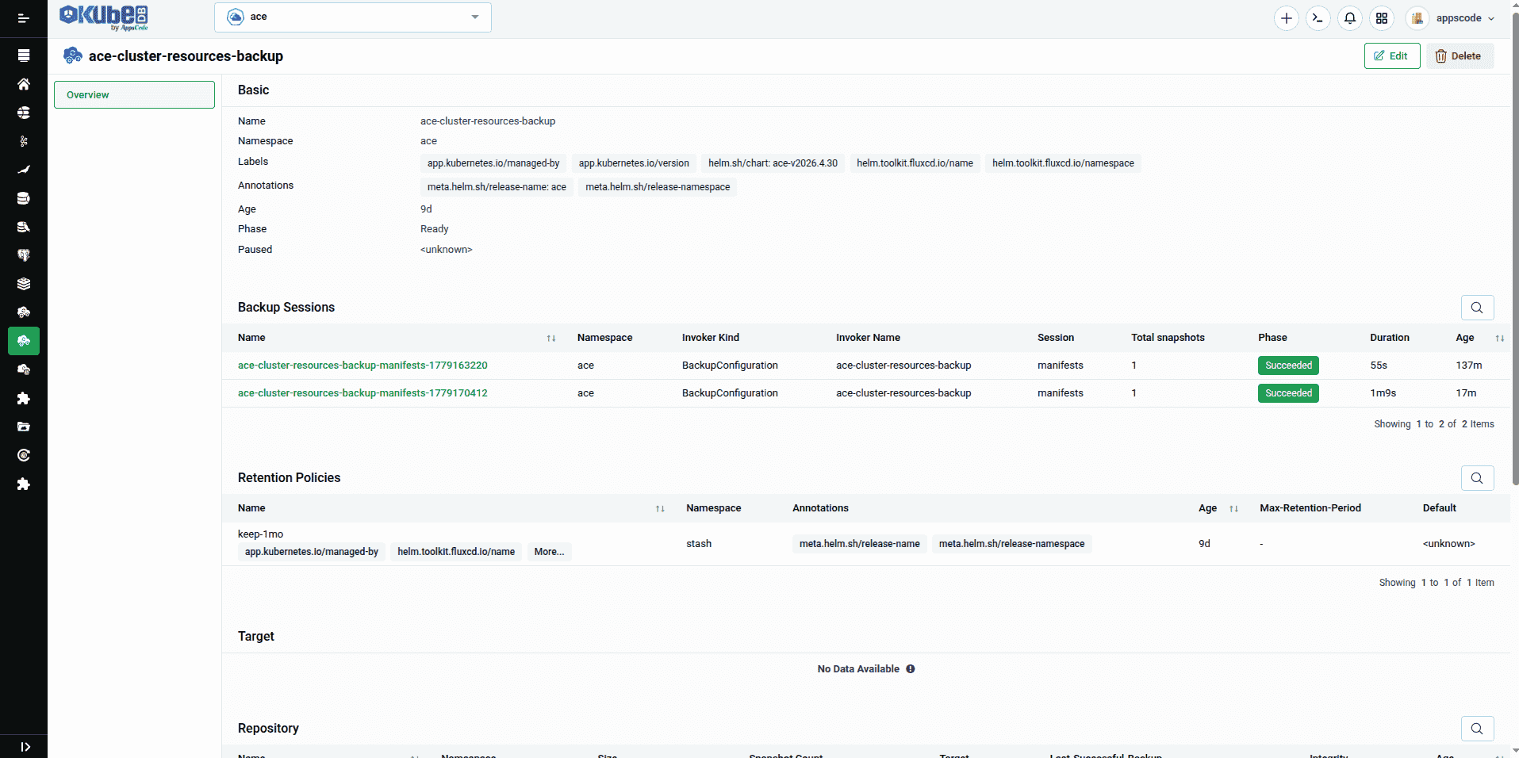This screenshot has width=1519, height=758.
Task: Click the helm.sh/chart: ace-v2026.4.30 label
Action: [773, 163]
